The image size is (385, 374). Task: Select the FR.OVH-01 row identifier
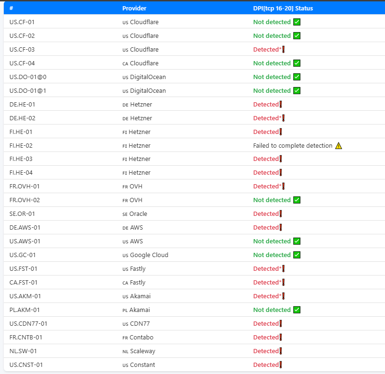click(25, 187)
